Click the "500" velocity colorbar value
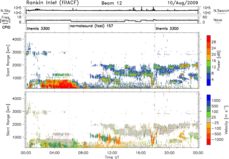This screenshot has width=229, height=159. point(215,106)
